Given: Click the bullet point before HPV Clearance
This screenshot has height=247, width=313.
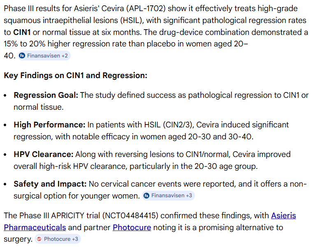Looking at the screenshot, I should coord(5,154).
